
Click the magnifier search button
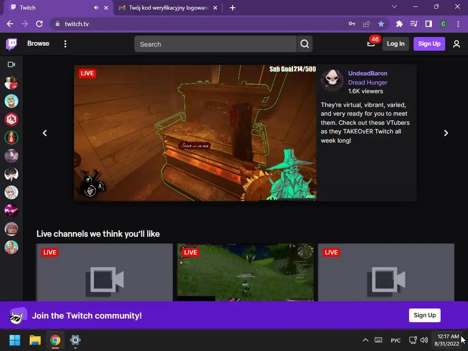pyautogui.click(x=305, y=44)
